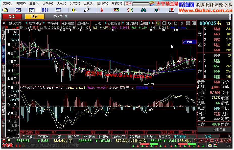
Task: Click the grid 田 icon in chart toolbar
Action: (164, 23)
